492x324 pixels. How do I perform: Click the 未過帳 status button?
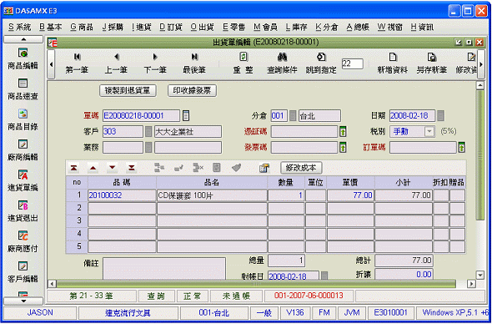coord(236,296)
